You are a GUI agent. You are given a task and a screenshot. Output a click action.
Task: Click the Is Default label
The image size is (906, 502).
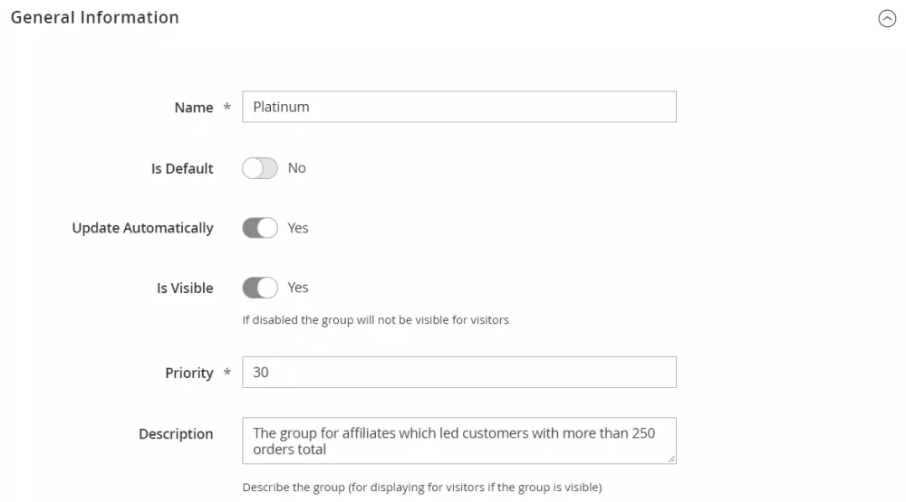(182, 168)
